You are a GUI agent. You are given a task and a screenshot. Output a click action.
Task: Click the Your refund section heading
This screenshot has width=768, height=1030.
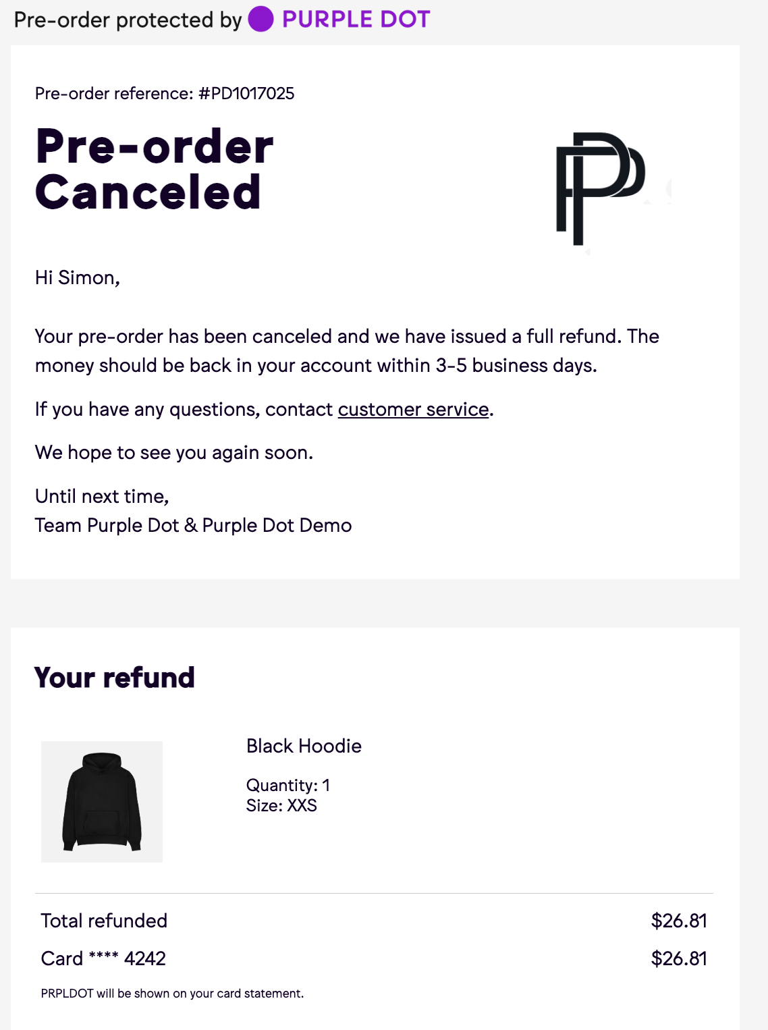coord(115,678)
